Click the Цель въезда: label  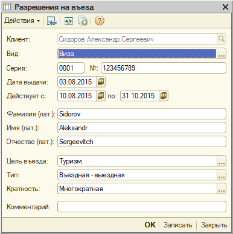[27, 161]
